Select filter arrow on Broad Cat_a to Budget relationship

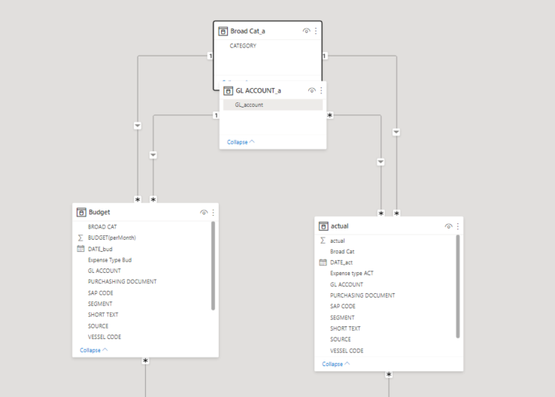point(138,126)
